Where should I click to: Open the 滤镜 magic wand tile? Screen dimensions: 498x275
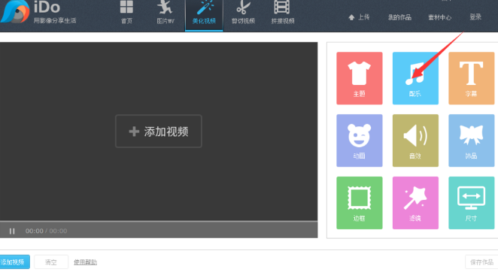pyautogui.click(x=415, y=203)
